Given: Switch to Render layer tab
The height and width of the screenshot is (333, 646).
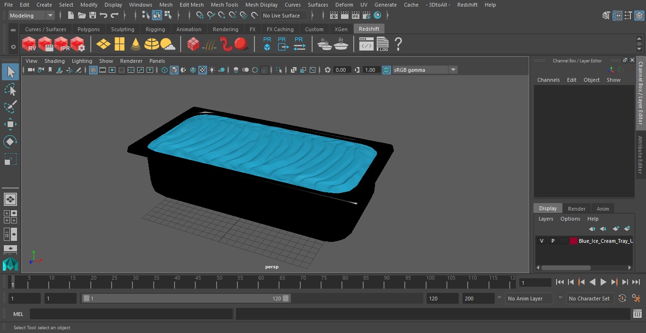Looking at the screenshot, I should 576,209.
